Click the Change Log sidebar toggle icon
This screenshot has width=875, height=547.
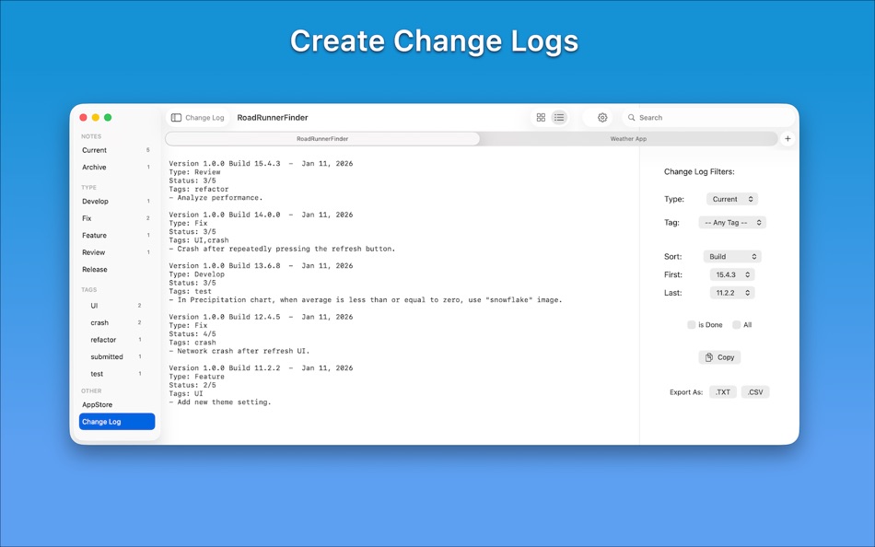(x=175, y=117)
